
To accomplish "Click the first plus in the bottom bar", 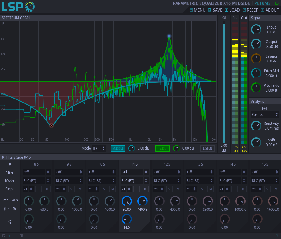I will 10,236.
